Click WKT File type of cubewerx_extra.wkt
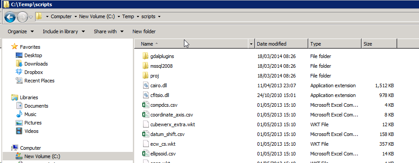 (x=319, y=124)
